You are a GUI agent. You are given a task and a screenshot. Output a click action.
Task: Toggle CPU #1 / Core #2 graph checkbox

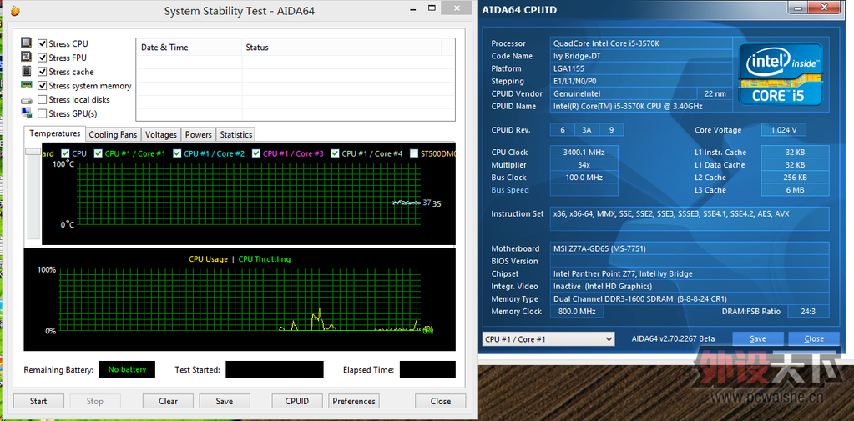(177, 153)
